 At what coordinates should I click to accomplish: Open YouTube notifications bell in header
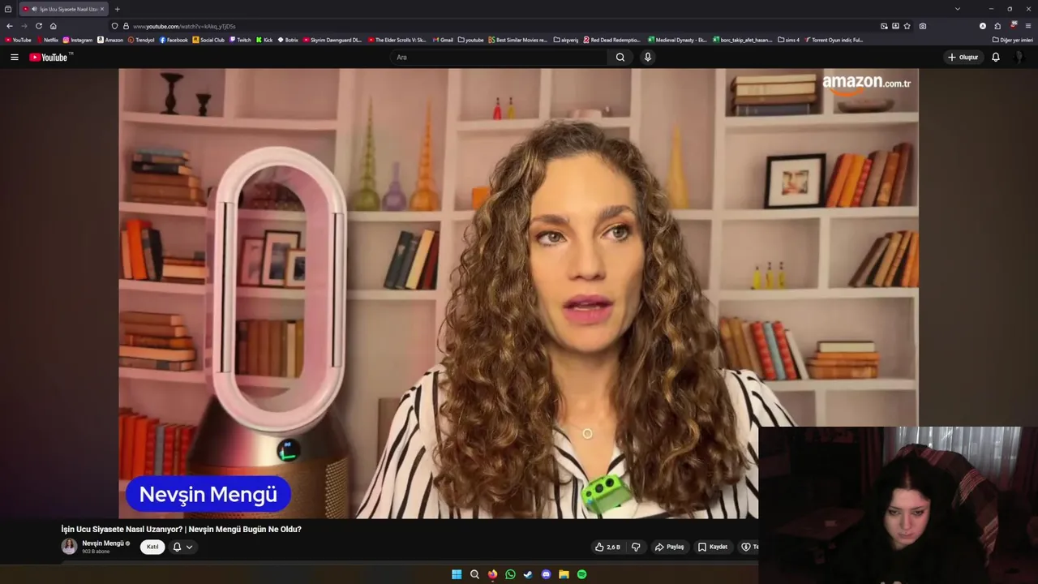point(996,57)
